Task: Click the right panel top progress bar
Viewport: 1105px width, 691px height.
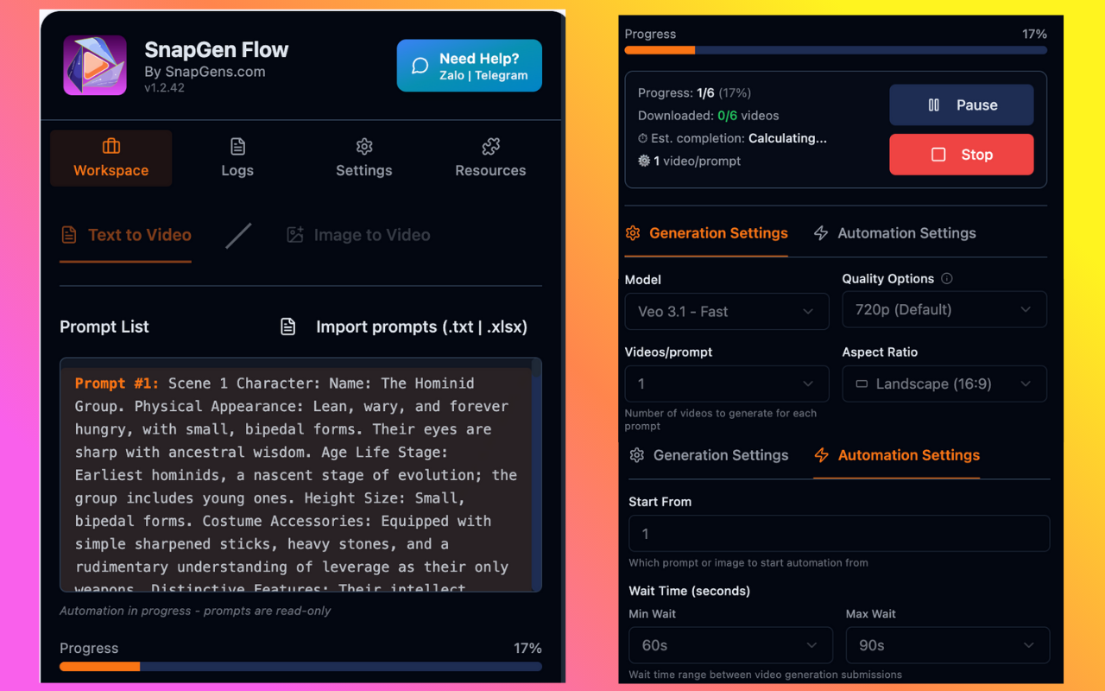Action: point(836,50)
